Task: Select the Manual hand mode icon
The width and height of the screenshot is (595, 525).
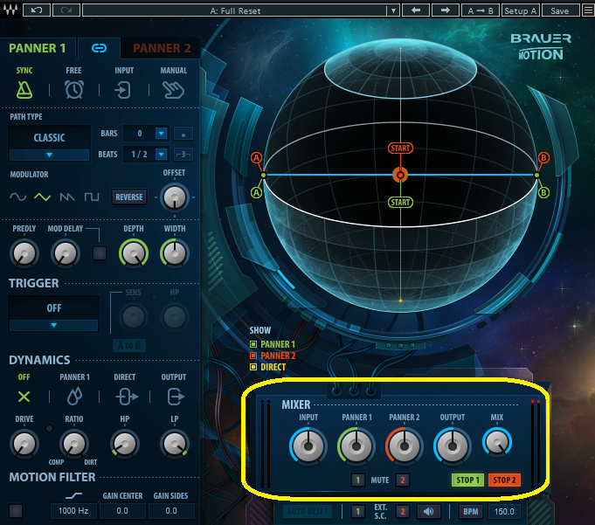Action: pos(174,89)
